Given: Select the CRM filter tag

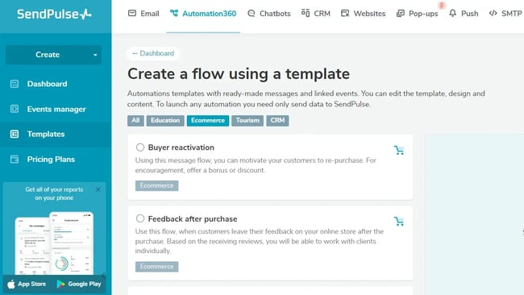Looking at the screenshot, I should (277, 121).
